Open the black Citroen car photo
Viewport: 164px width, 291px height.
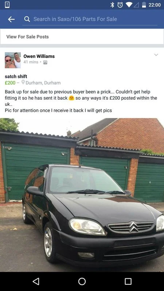[82, 195]
